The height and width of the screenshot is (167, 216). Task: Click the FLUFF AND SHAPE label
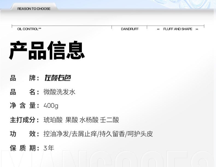pyautogui.click(x=178, y=29)
